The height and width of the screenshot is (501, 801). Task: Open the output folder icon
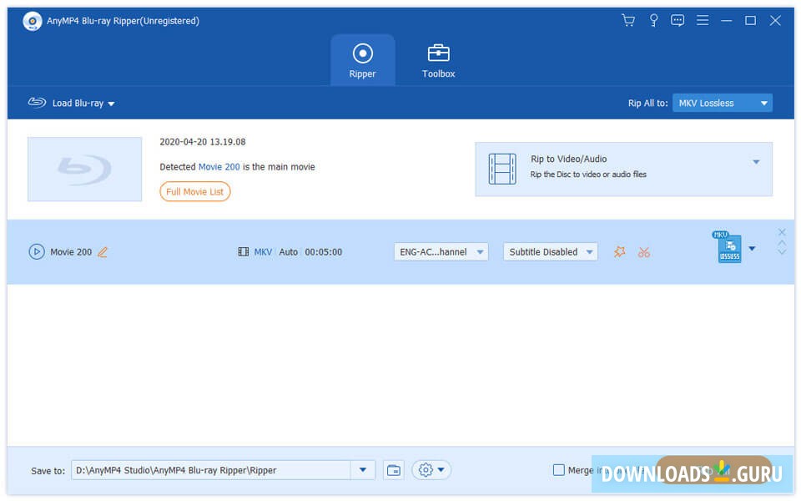(393, 470)
